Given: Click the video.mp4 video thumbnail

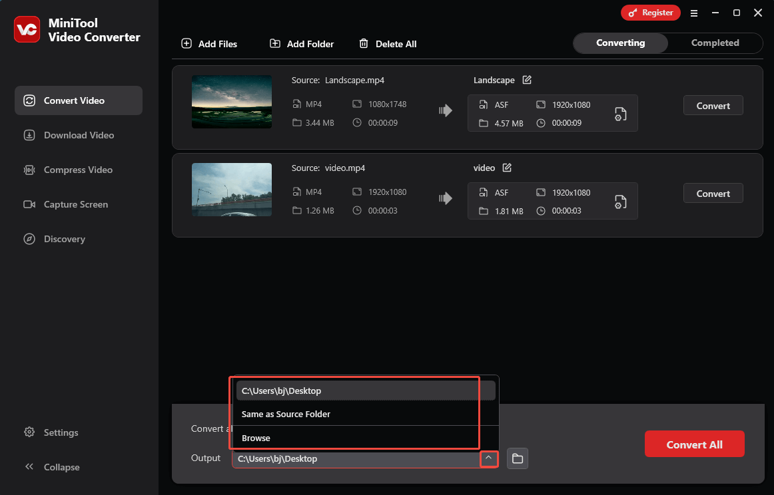Looking at the screenshot, I should pyautogui.click(x=232, y=190).
